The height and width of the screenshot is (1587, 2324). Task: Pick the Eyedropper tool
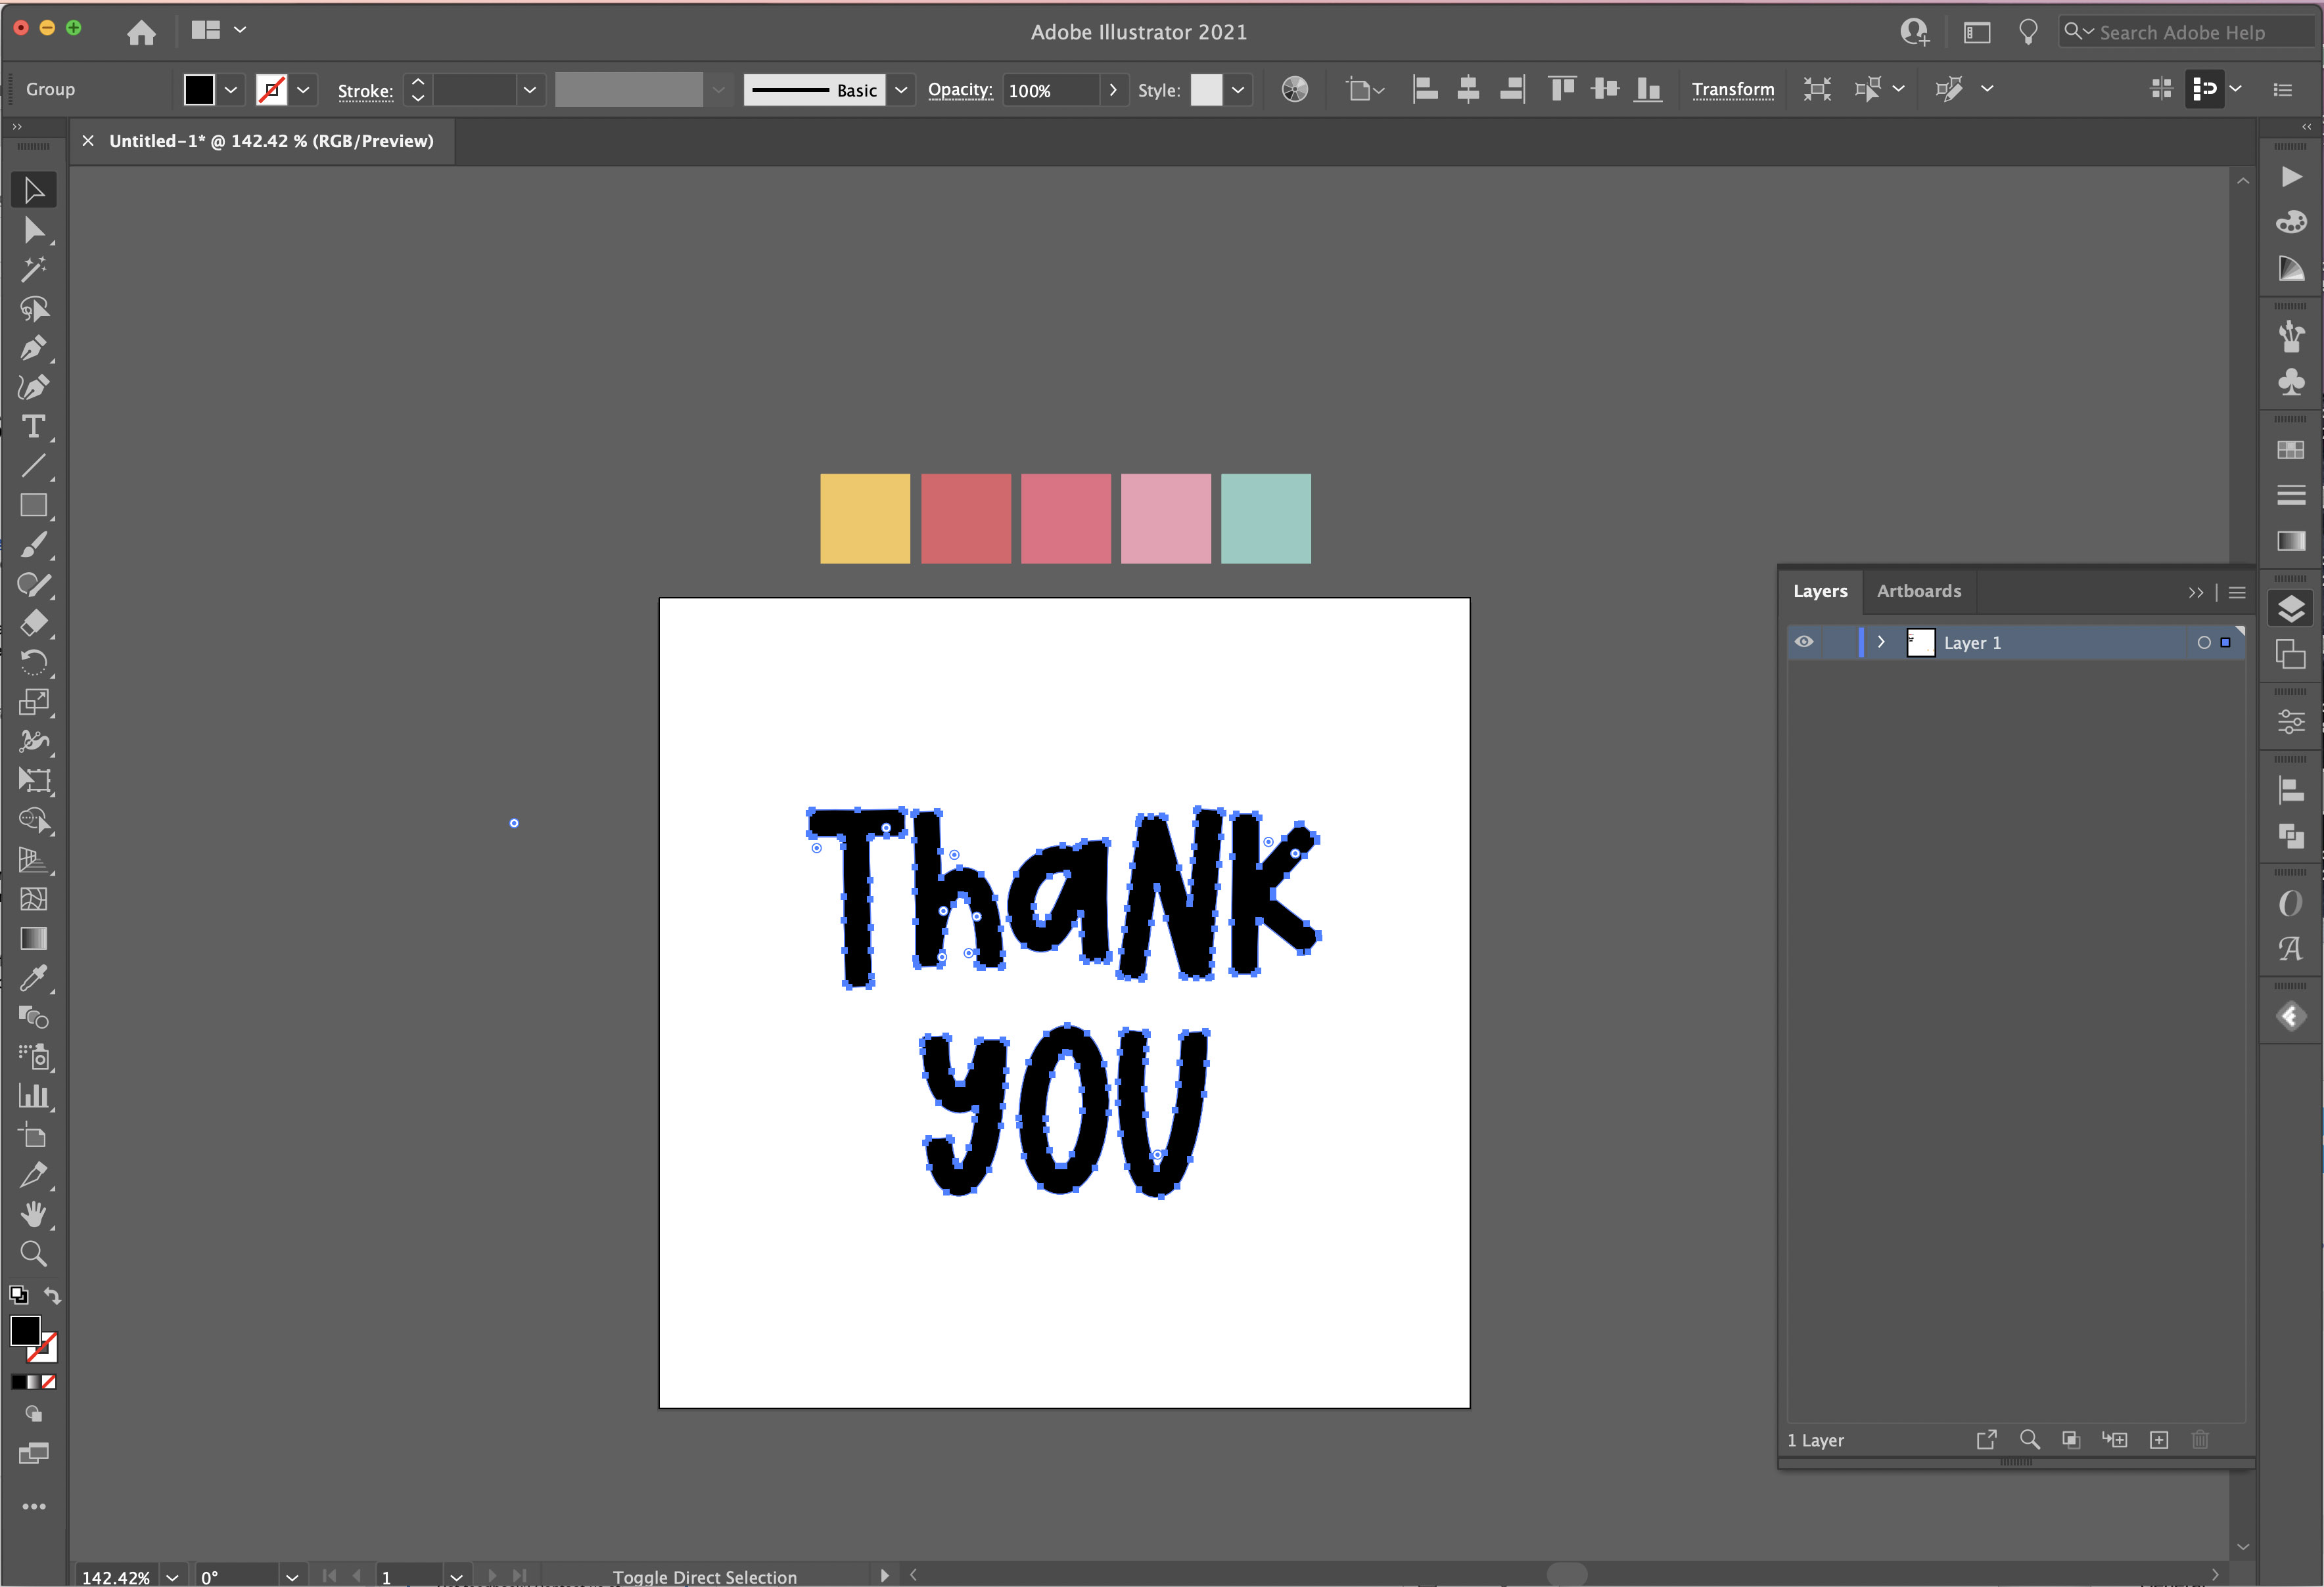(x=33, y=977)
